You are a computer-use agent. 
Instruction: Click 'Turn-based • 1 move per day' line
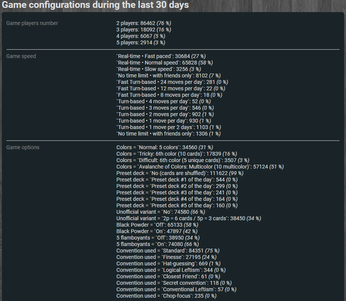(164, 120)
